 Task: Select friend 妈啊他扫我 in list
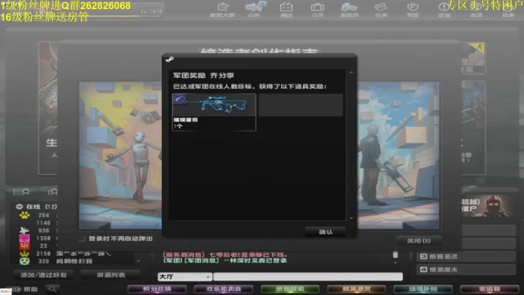click(x=74, y=261)
